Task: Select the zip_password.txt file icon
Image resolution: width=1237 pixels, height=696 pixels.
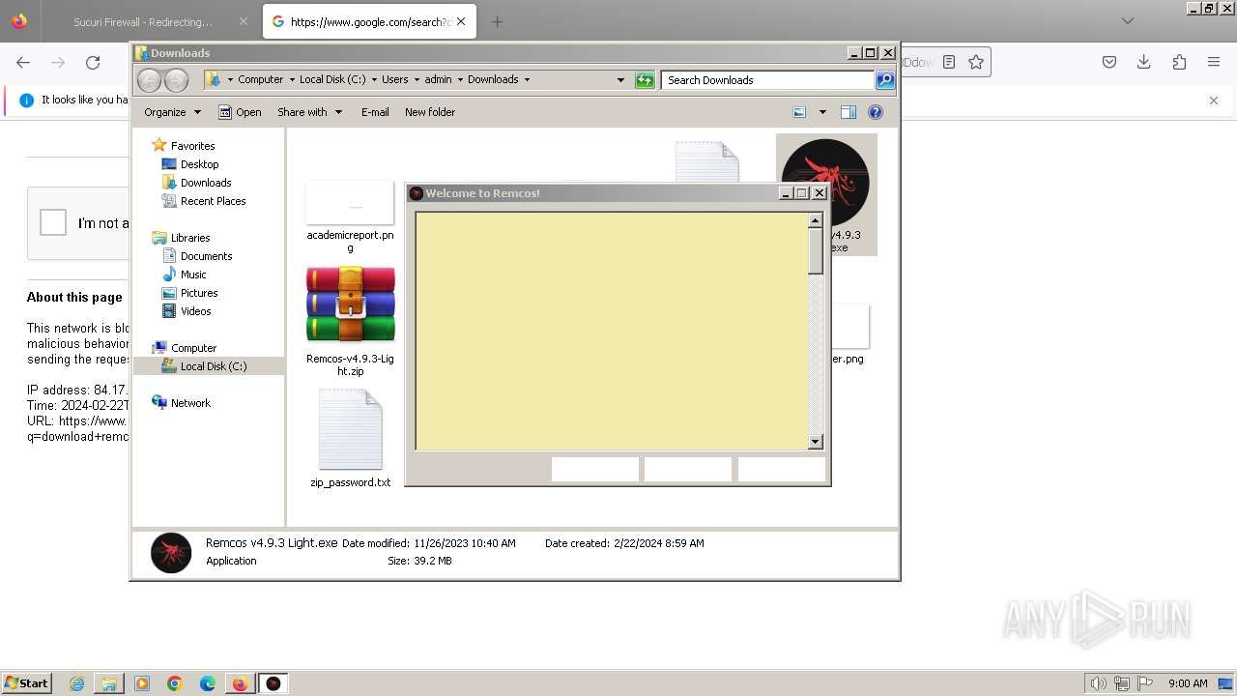Action: (x=350, y=429)
